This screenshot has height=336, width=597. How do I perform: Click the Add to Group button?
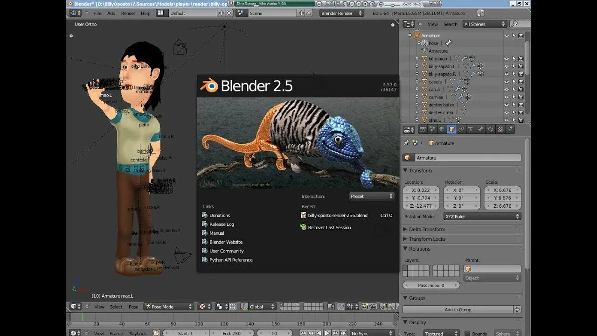458,309
